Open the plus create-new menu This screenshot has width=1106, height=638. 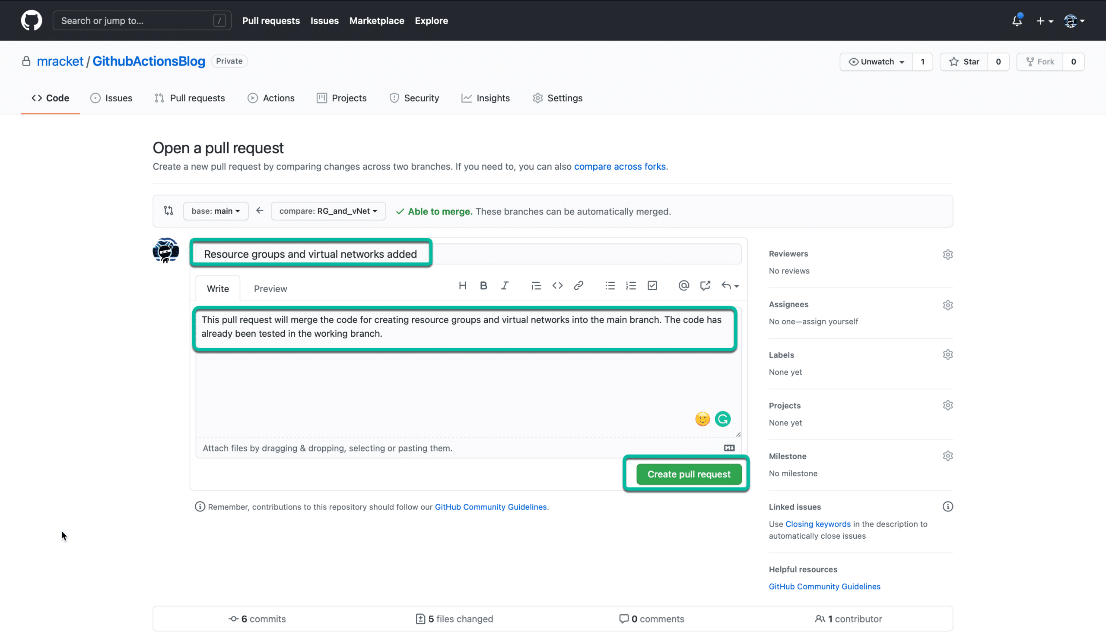[1045, 21]
